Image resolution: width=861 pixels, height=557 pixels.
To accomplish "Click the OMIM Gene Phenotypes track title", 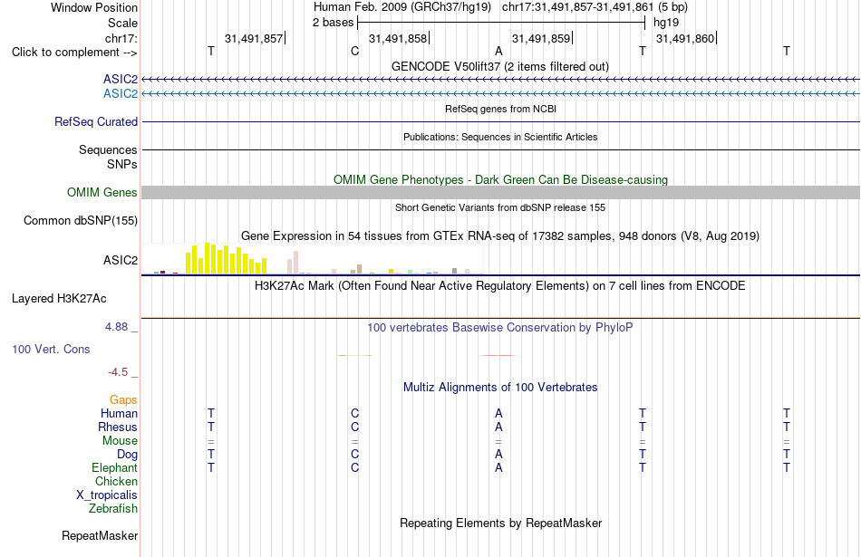I will point(501,180).
